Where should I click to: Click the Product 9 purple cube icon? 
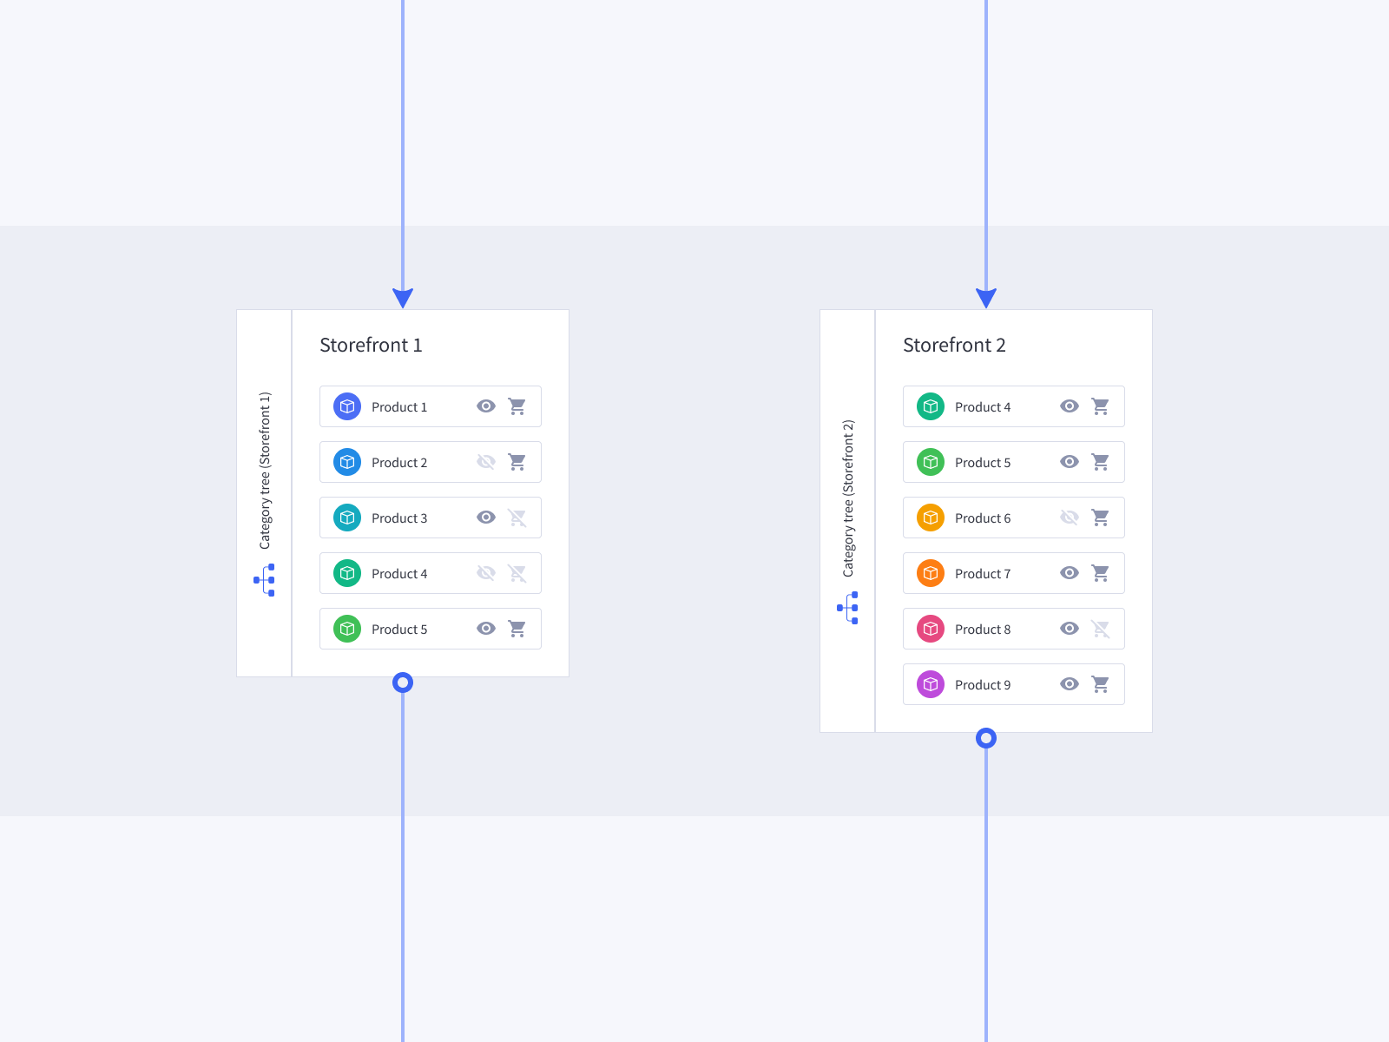click(x=930, y=684)
